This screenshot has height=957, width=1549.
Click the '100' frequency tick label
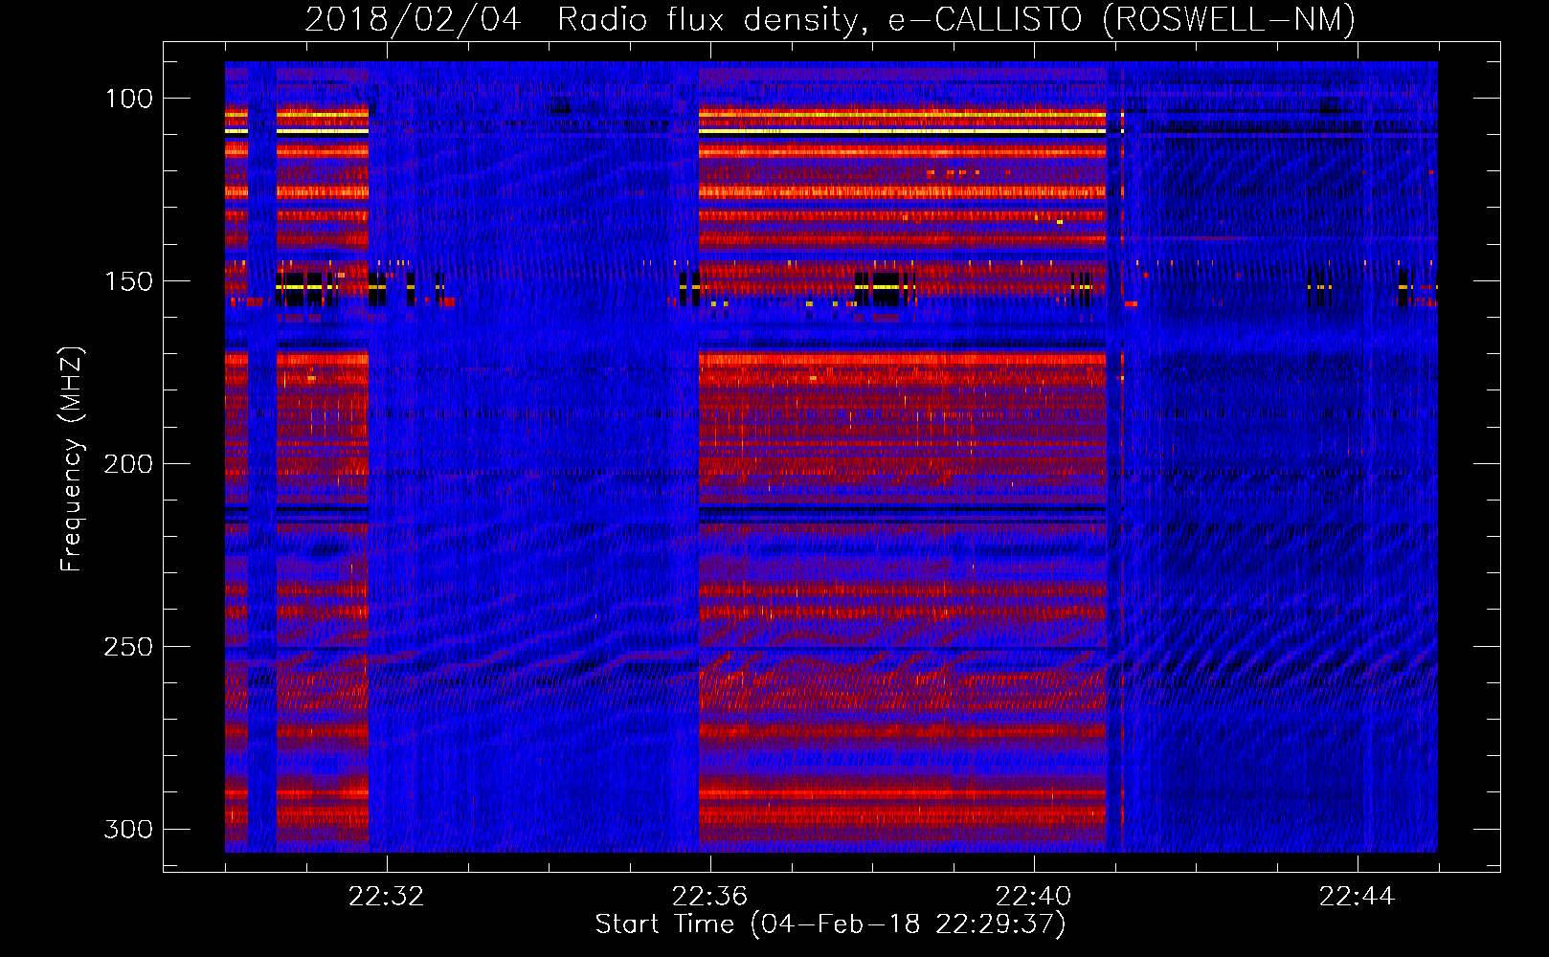pos(128,99)
